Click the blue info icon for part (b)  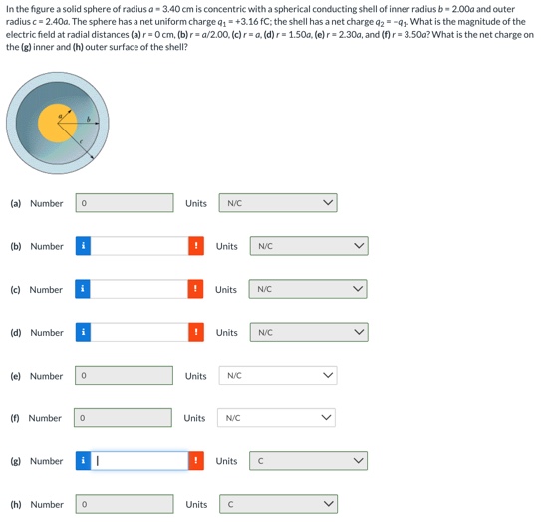(x=83, y=246)
